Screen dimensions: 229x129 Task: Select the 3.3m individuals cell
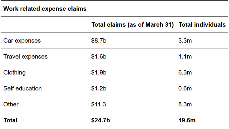pyautogui.click(x=185, y=41)
